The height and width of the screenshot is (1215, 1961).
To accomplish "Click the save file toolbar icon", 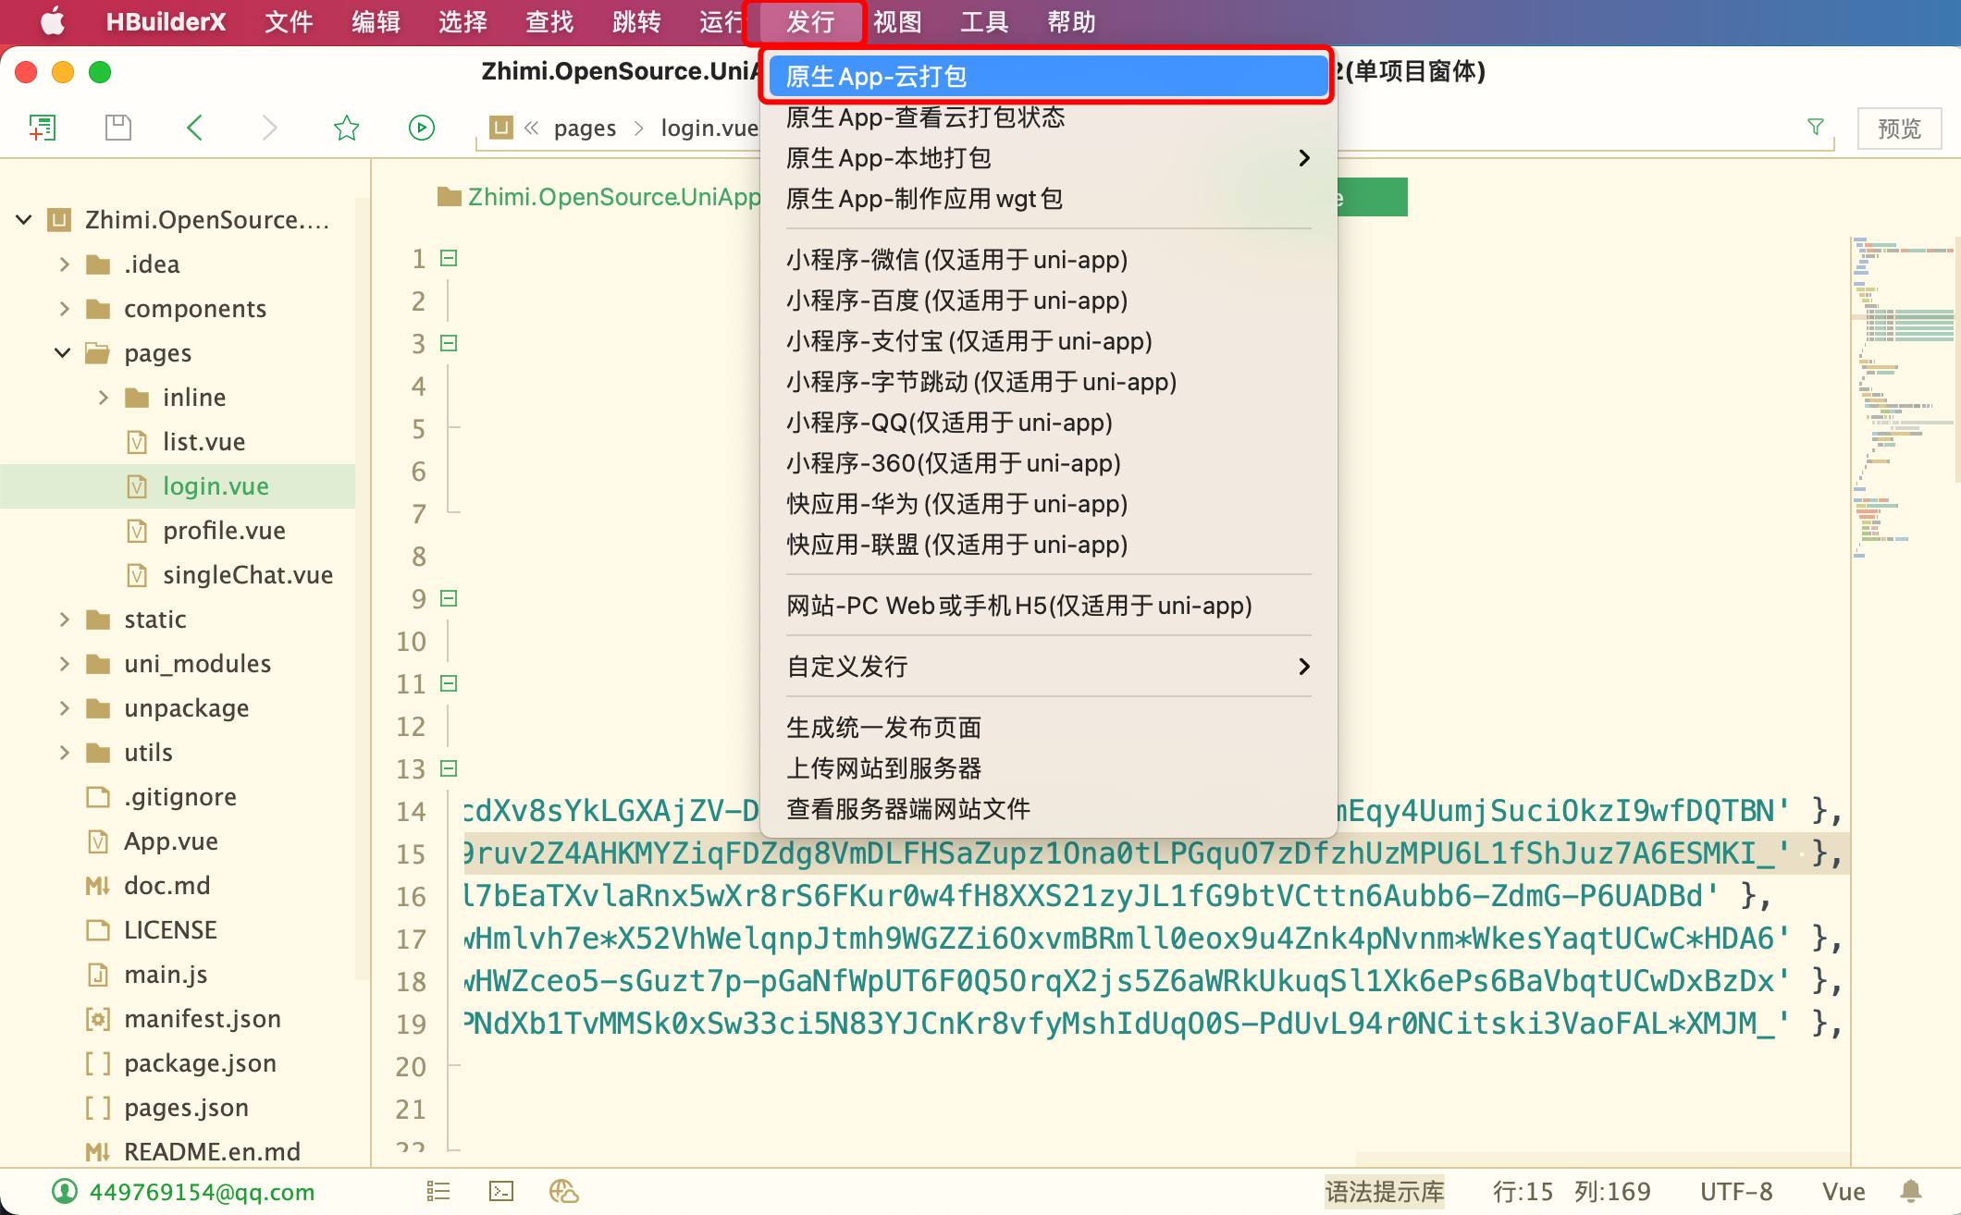I will point(118,128).
